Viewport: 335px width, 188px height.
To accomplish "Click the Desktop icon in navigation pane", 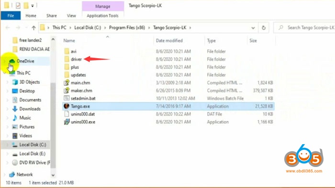I will [x=15, y=91].
